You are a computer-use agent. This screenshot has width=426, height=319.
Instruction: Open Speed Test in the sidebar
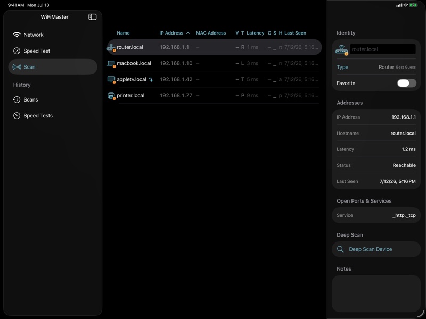tap(53, 51)
